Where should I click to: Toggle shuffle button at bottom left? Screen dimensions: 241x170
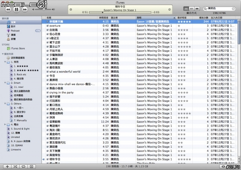point(15,167)
